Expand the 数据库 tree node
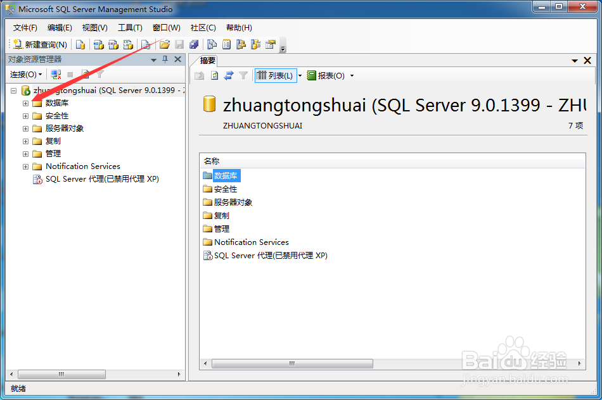 26,104
